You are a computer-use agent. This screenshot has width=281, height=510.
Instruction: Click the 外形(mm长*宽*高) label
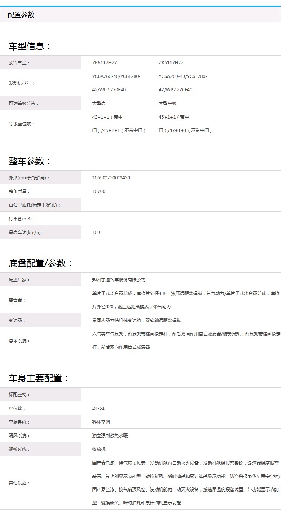pyautogui.click(x=29, y=178)
